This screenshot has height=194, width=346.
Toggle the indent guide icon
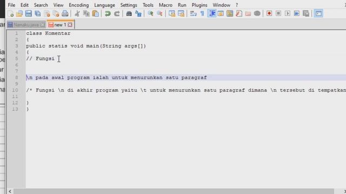pyautogui.click(x=211, y=13)
